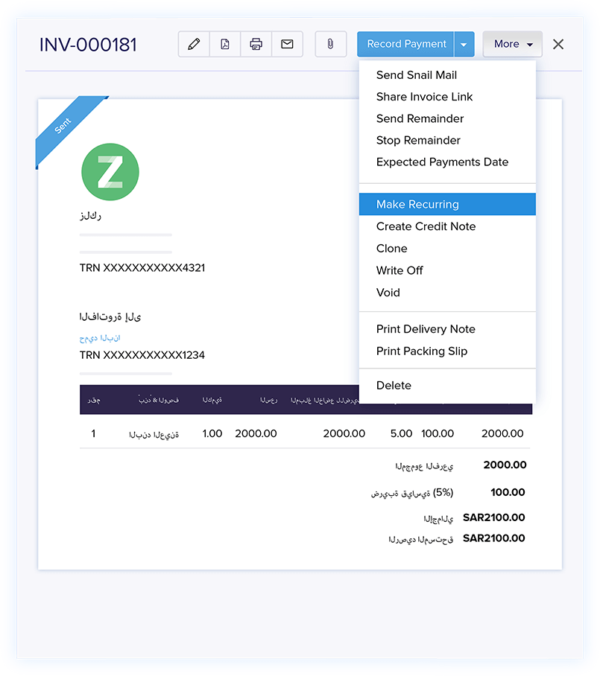This screenshot has height=676, width=600.
Task: Open Expected Payments Date option
Action: (447, 162)
